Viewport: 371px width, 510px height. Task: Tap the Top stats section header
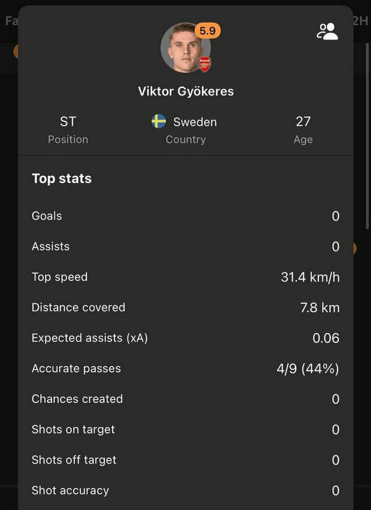pyautogui.click(x=62, y=179)
